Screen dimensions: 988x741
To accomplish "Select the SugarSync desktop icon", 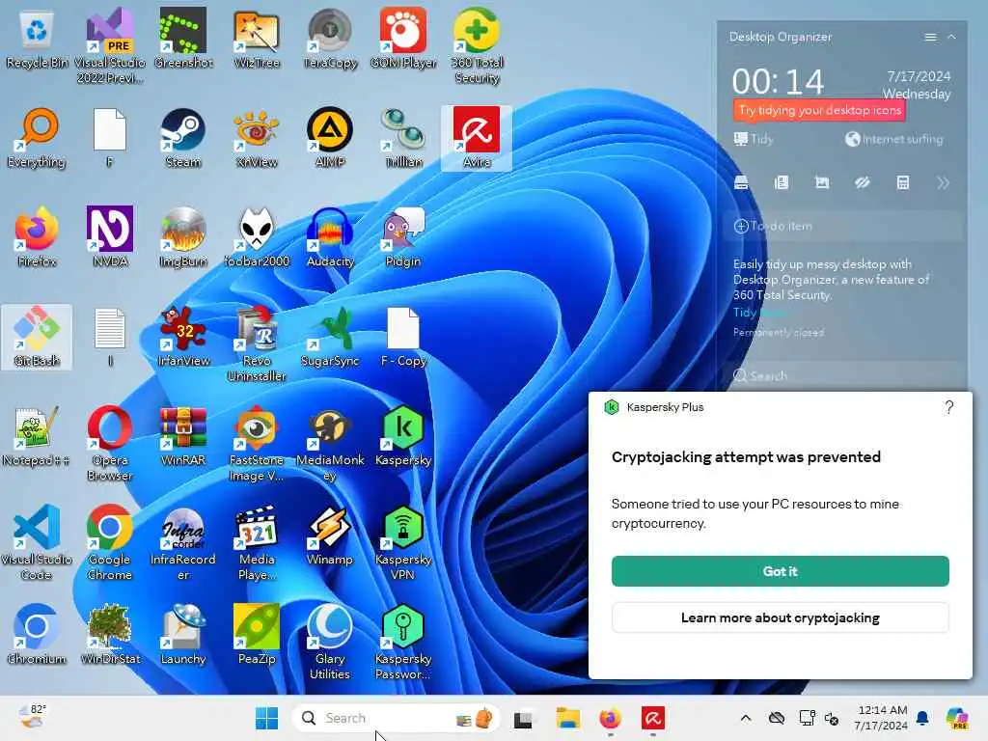I will pos(330,337).
